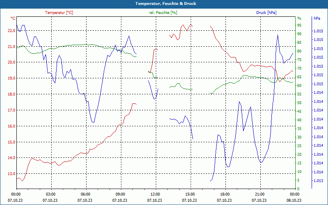This screenshot has height=205, width=328.
Task: Click the 90 humidity axis tick
Action: (299, 34)
